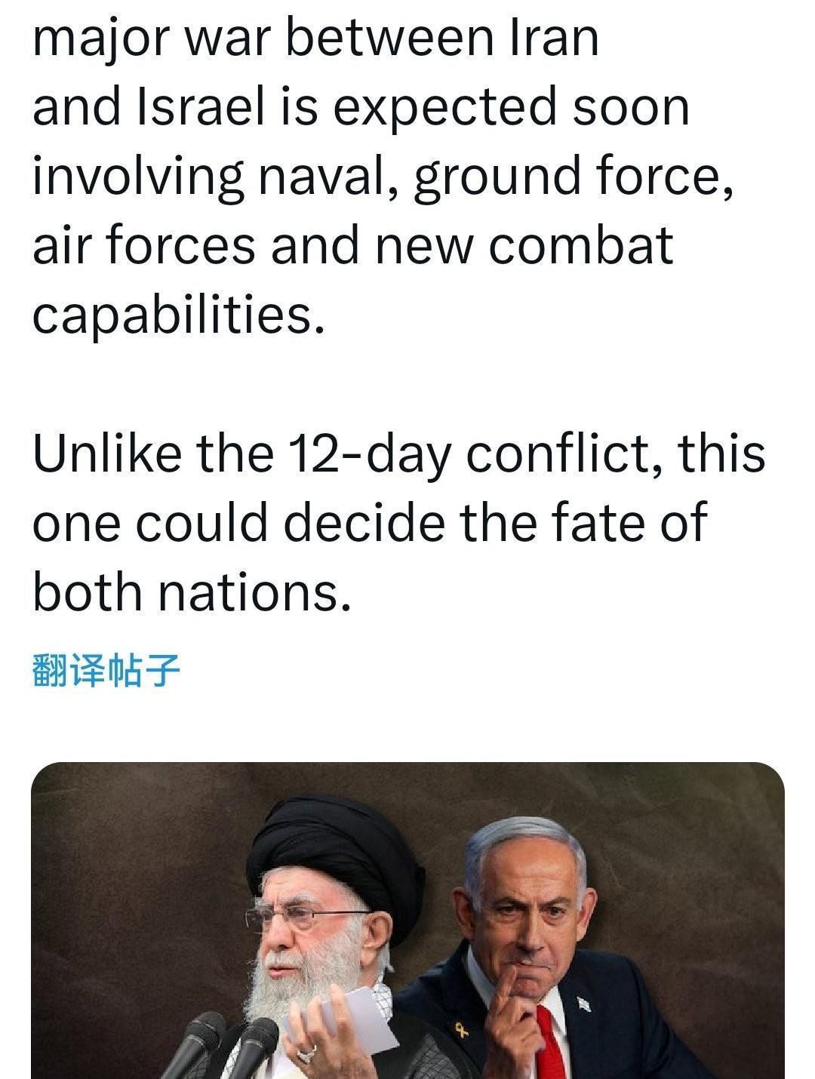815x1079 pixels.
Task: Tap the 翻译帖子 translate post link
Action: pyautogui.click(x=106, y=670)
